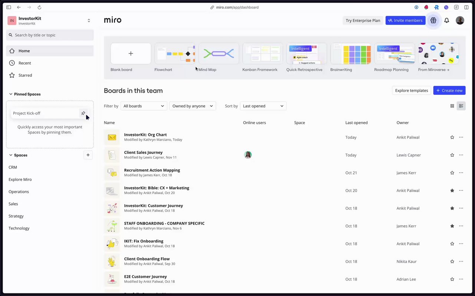Click the browser split view icon
Screen dimensions: 475x296
point(466,7)
